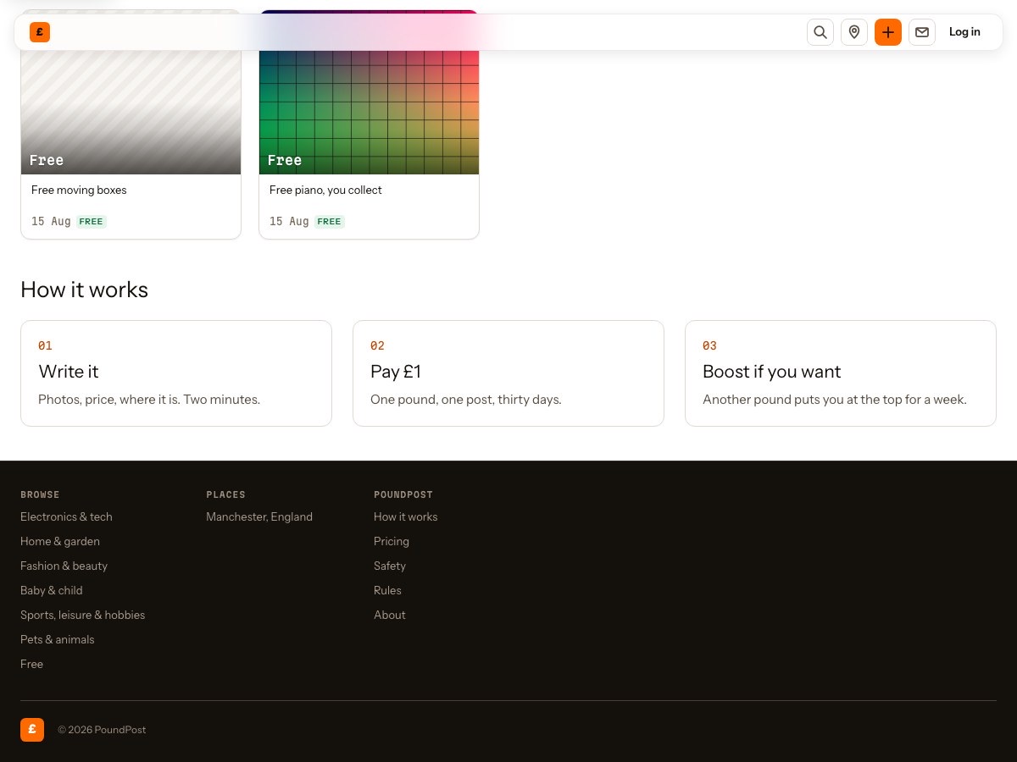Open the 'Free piano, you collect' title
Screen dimensions: 1017x762
point(325,190)
